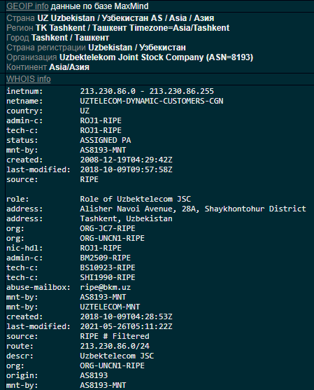This screenshot has height=390, width=314.
Task: Select source 'RIPE # Filtered'
Action: [115, 336]
